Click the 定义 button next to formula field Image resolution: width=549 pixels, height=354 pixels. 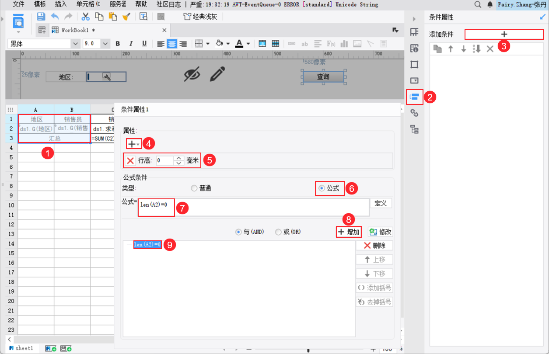[381, 203]
